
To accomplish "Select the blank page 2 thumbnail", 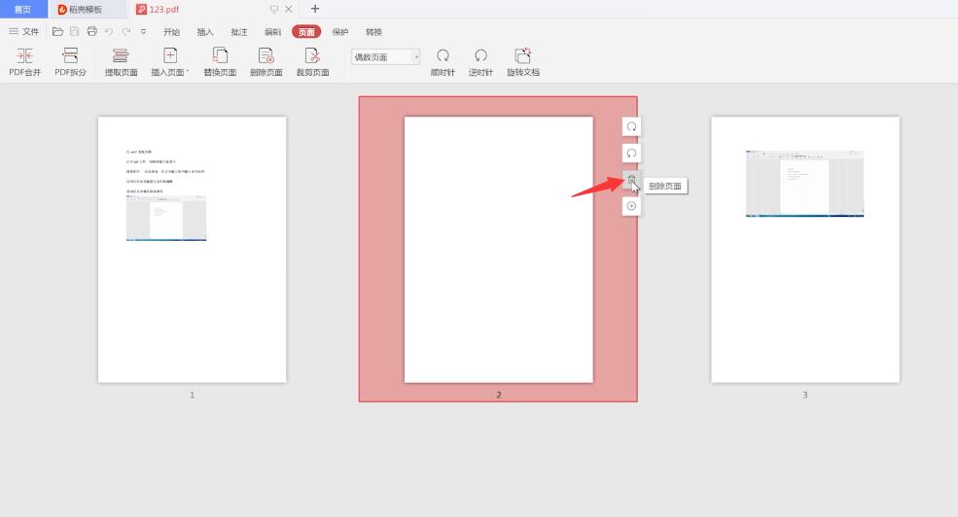I will click(499, 250).
